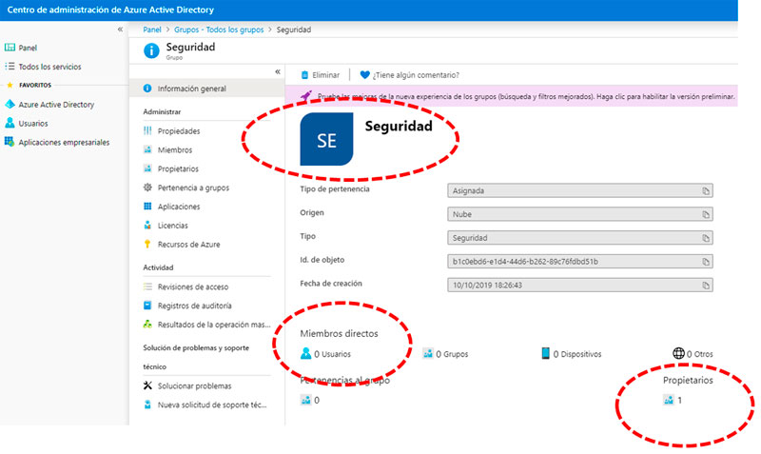761x454 pixels.
Task: Copy the Tipo value Seguridad
Action: pos(706,238)
